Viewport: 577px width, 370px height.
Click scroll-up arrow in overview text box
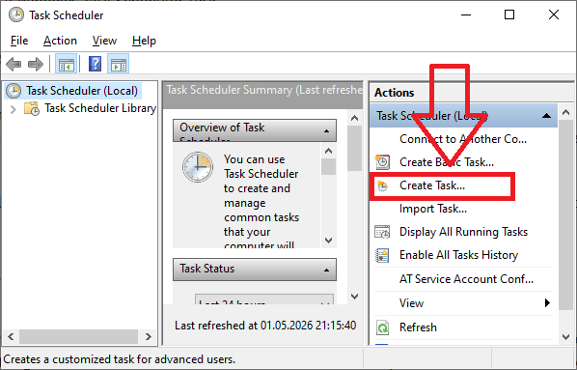coord(329,151)
